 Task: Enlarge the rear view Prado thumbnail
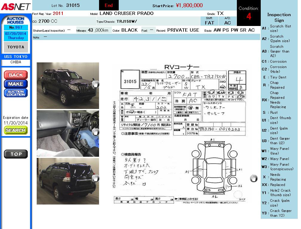coord(68,181)
